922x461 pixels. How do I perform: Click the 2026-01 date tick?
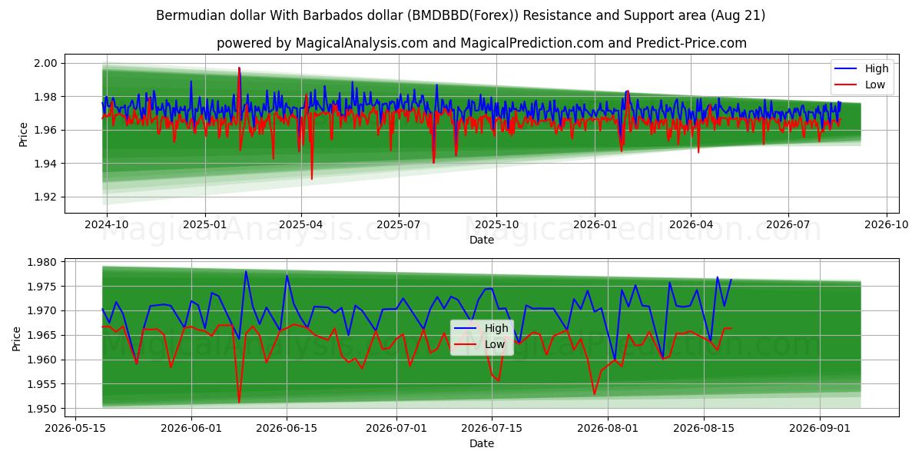coord(595,226)
